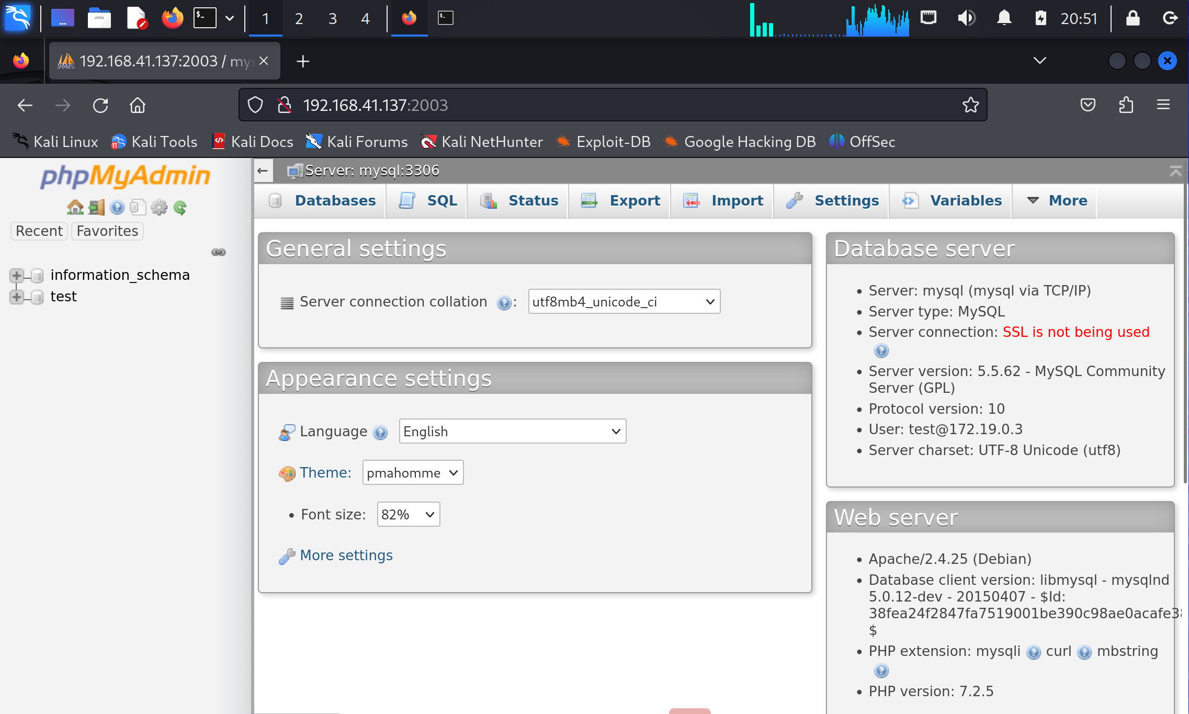Bookmark page with the star icon
The image size is (1189, 714).
970,105
